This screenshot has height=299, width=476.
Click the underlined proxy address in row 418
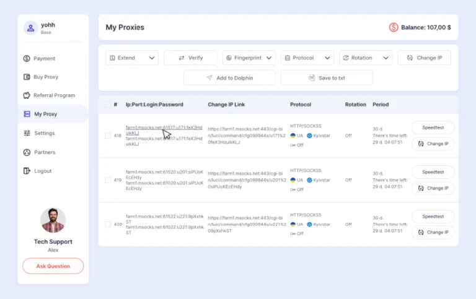click(164, 130)
